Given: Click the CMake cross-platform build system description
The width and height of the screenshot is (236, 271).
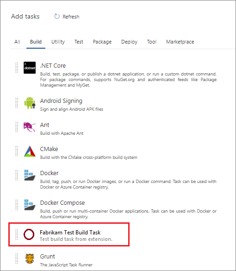Looking at the screenshot, I should coord(88,158).
